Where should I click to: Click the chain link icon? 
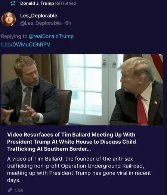(10, 190)
